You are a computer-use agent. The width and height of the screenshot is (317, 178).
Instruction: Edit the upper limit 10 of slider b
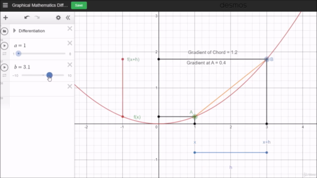(69, 76)
